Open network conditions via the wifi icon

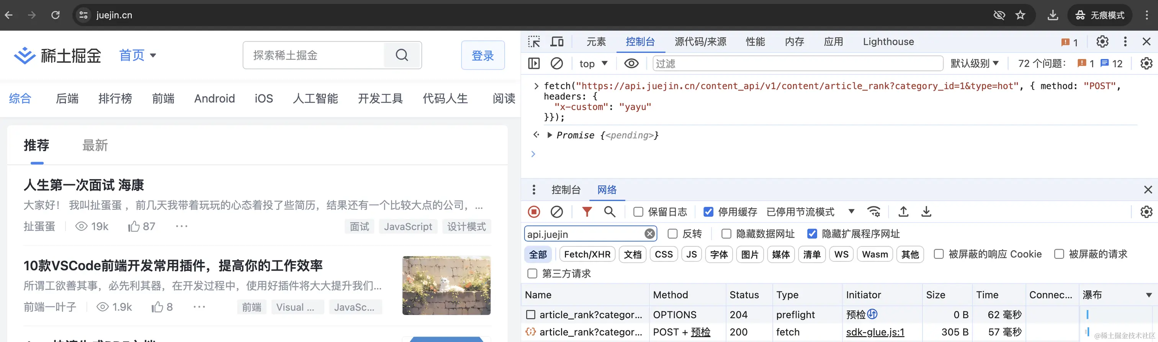874,212
